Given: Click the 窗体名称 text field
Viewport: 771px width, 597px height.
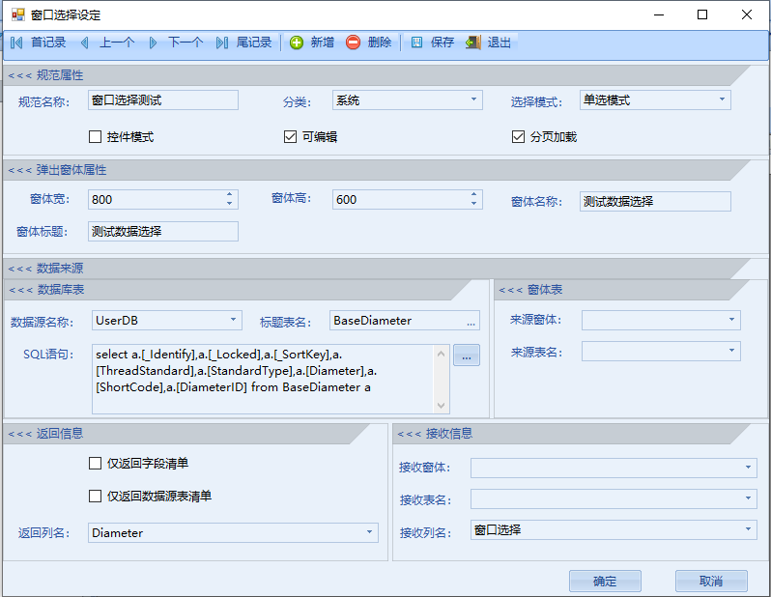Looking at the screenshot, I should 655,201.
